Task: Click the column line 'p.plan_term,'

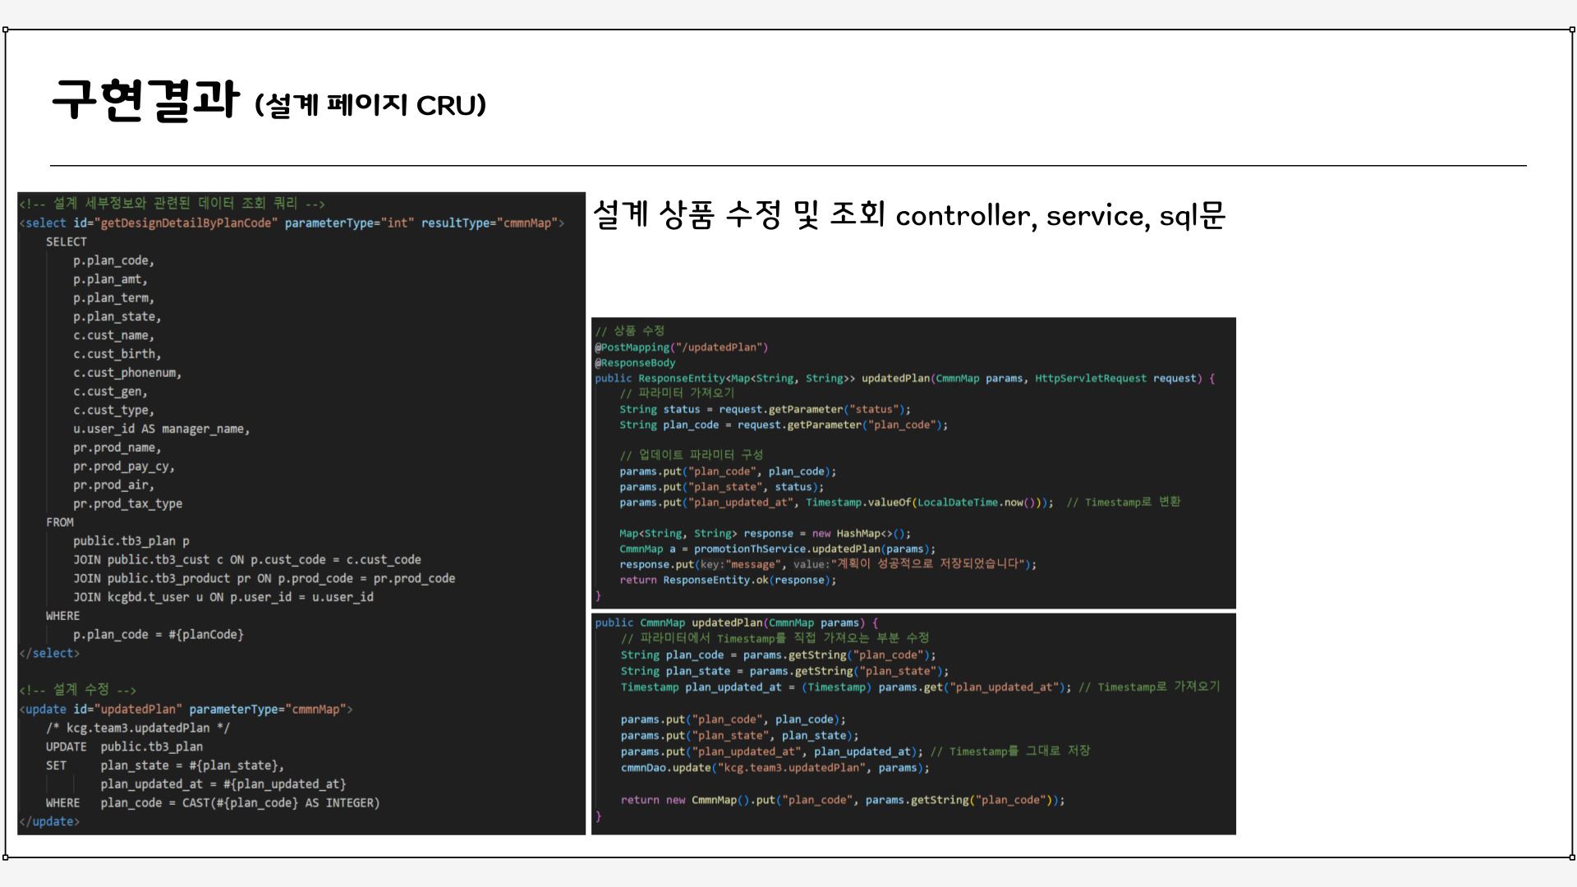Action: tap(113, 298)
